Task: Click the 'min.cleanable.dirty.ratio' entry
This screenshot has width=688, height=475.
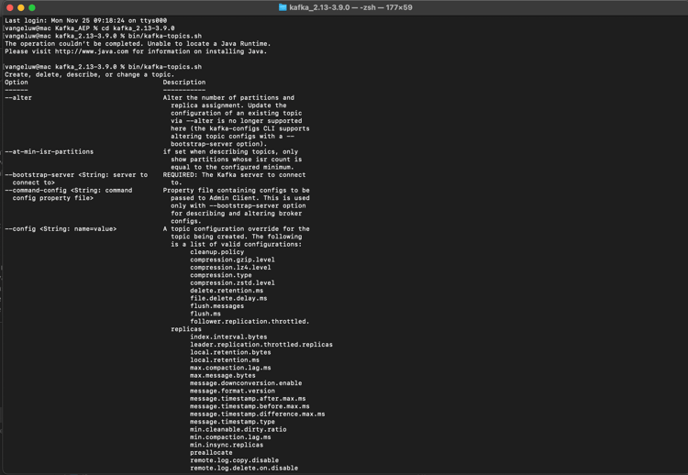Action: (239, 430)
